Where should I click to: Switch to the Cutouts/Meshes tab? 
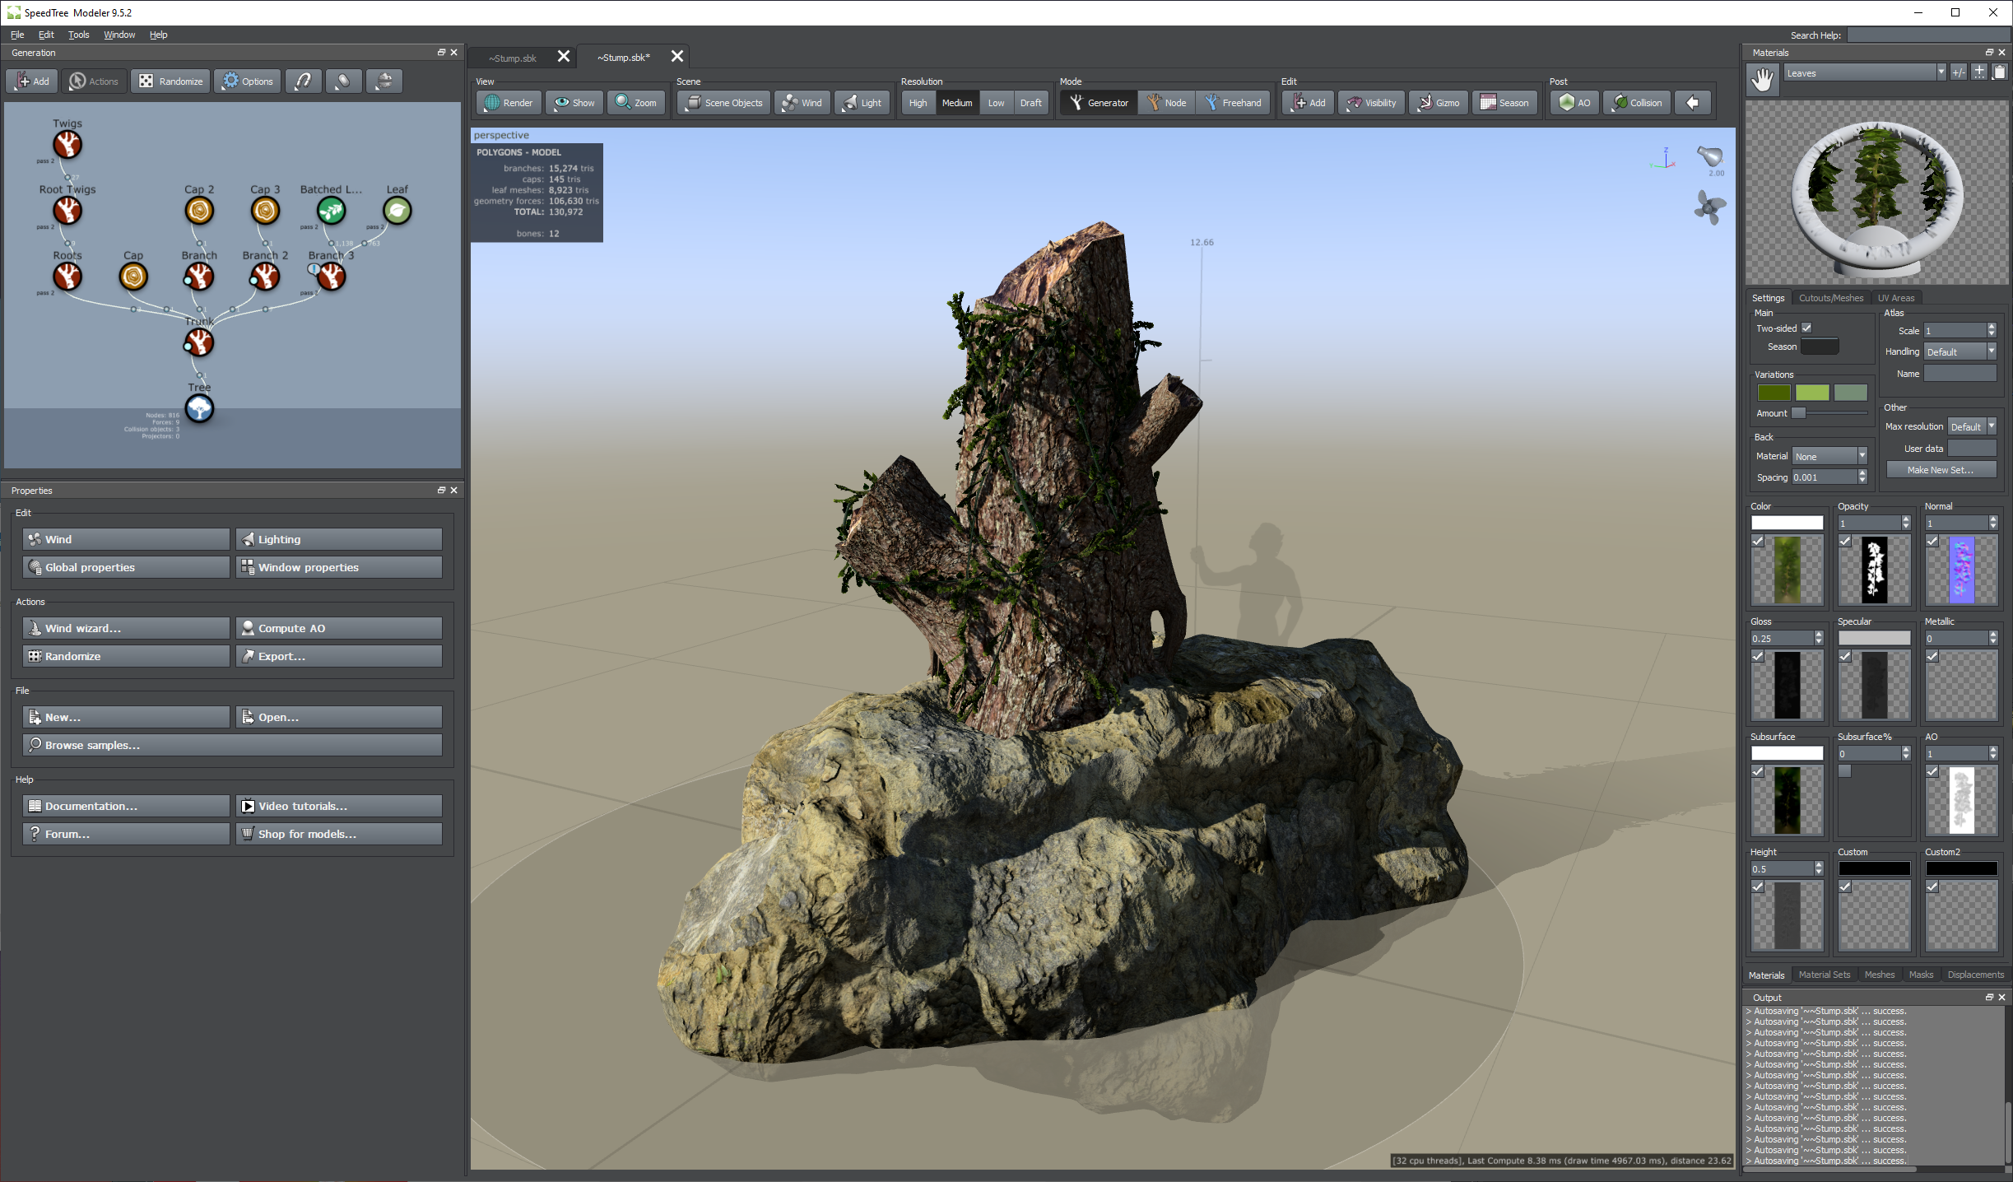[x=1830, y=298]
